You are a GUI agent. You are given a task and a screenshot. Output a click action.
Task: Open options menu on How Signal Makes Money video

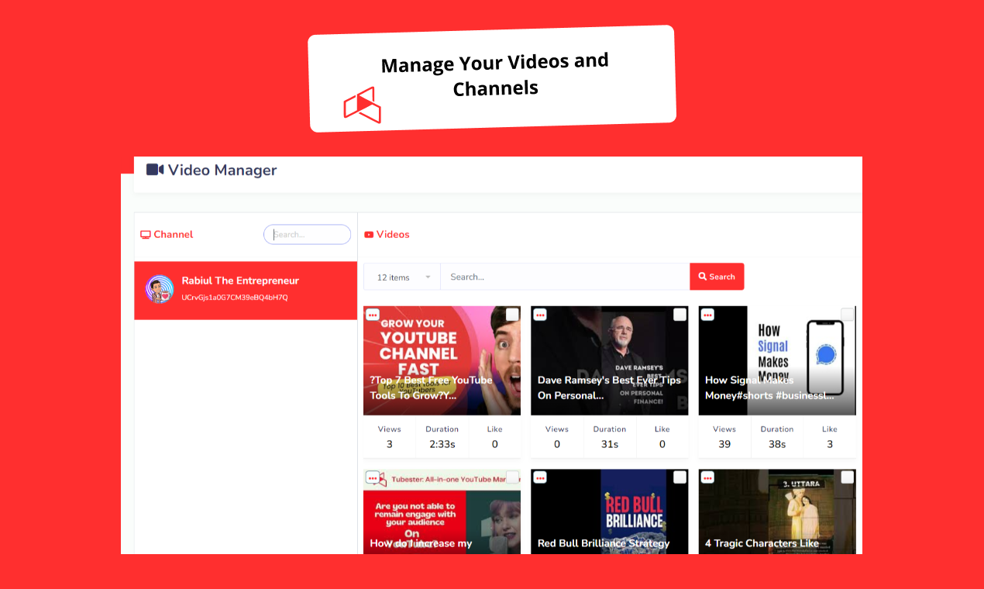click(707, 315)
